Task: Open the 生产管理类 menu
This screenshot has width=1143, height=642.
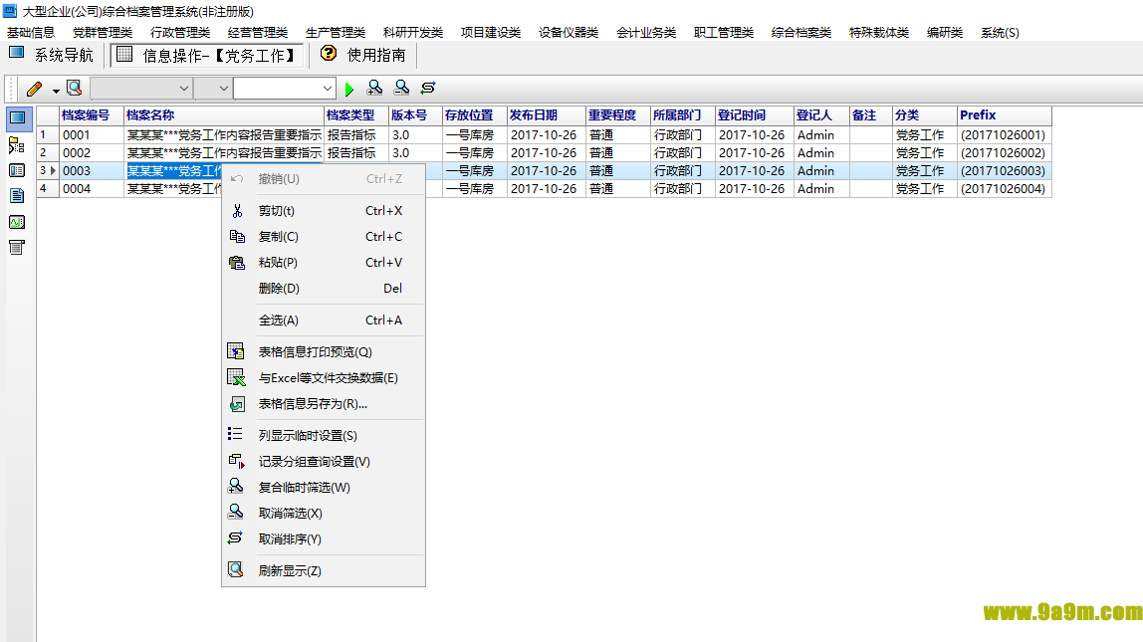Action: point(336,33)
